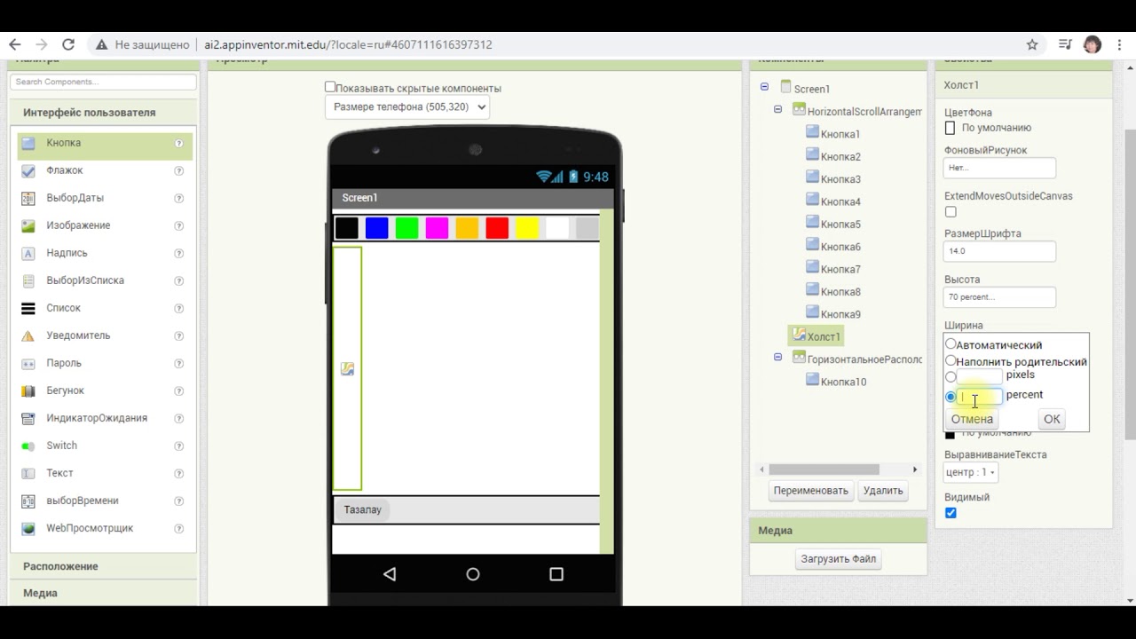Select Наполнить родительский radio option
Screen dimensions: 1136x639
click(951, 361)
